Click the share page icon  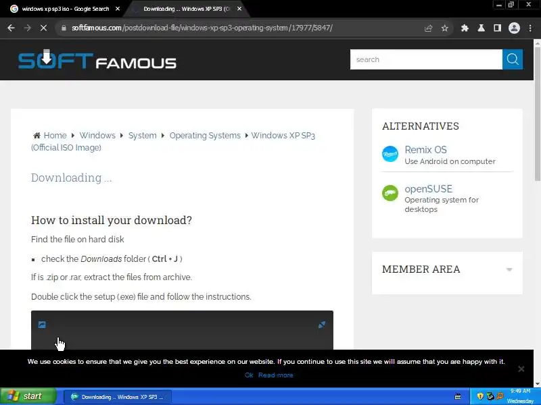pyautogui.click(x=428, y=28)
